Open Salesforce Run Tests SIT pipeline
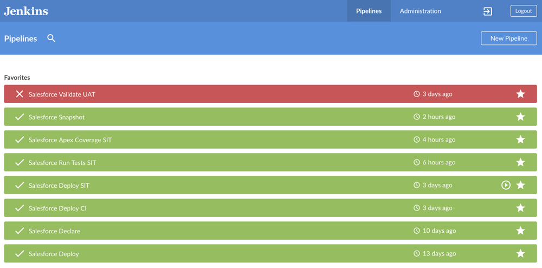Image resolution: width=542 pixels, height=268 pixels. 62,163
